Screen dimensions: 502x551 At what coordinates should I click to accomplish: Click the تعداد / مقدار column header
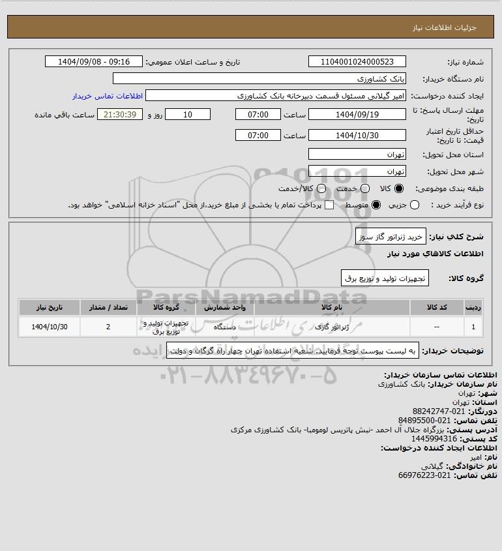coord(108,308)
